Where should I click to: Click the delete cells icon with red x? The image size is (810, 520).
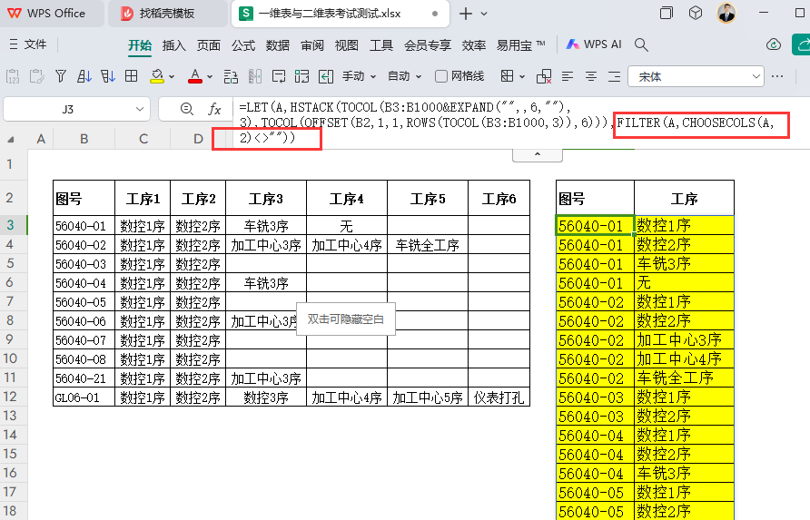coord(544,76)
